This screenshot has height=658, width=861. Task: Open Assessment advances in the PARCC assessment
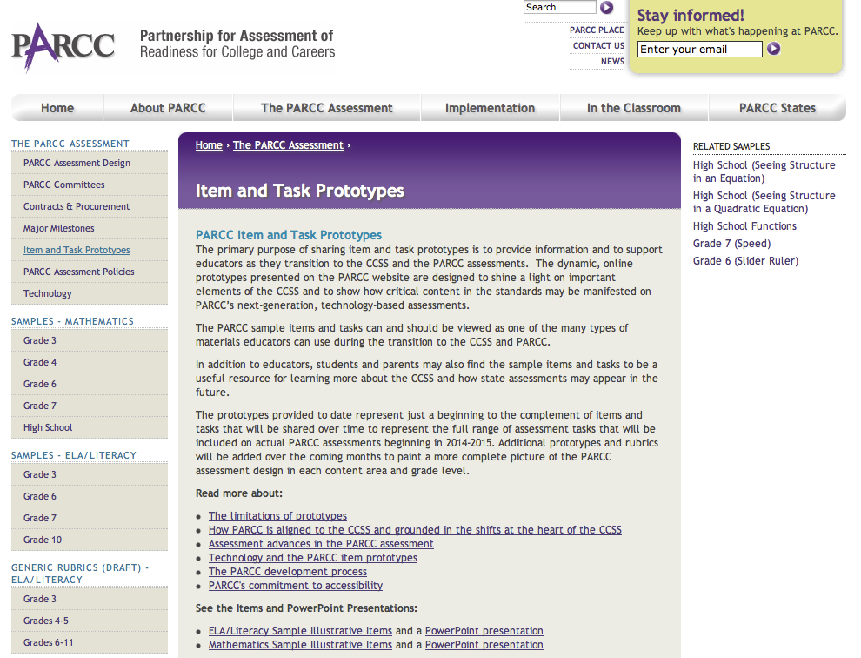click(x=321, y=544)
